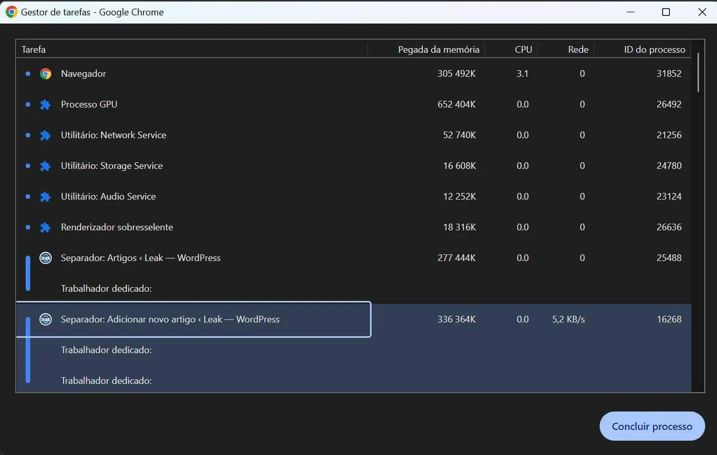Click memory value 652 404K
The image size is (717, 455).
456,104
